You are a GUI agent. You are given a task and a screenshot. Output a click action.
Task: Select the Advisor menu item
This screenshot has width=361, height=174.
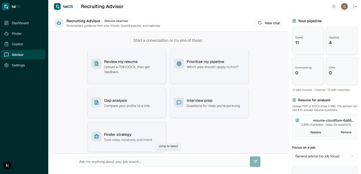click(x=23, y=55)
